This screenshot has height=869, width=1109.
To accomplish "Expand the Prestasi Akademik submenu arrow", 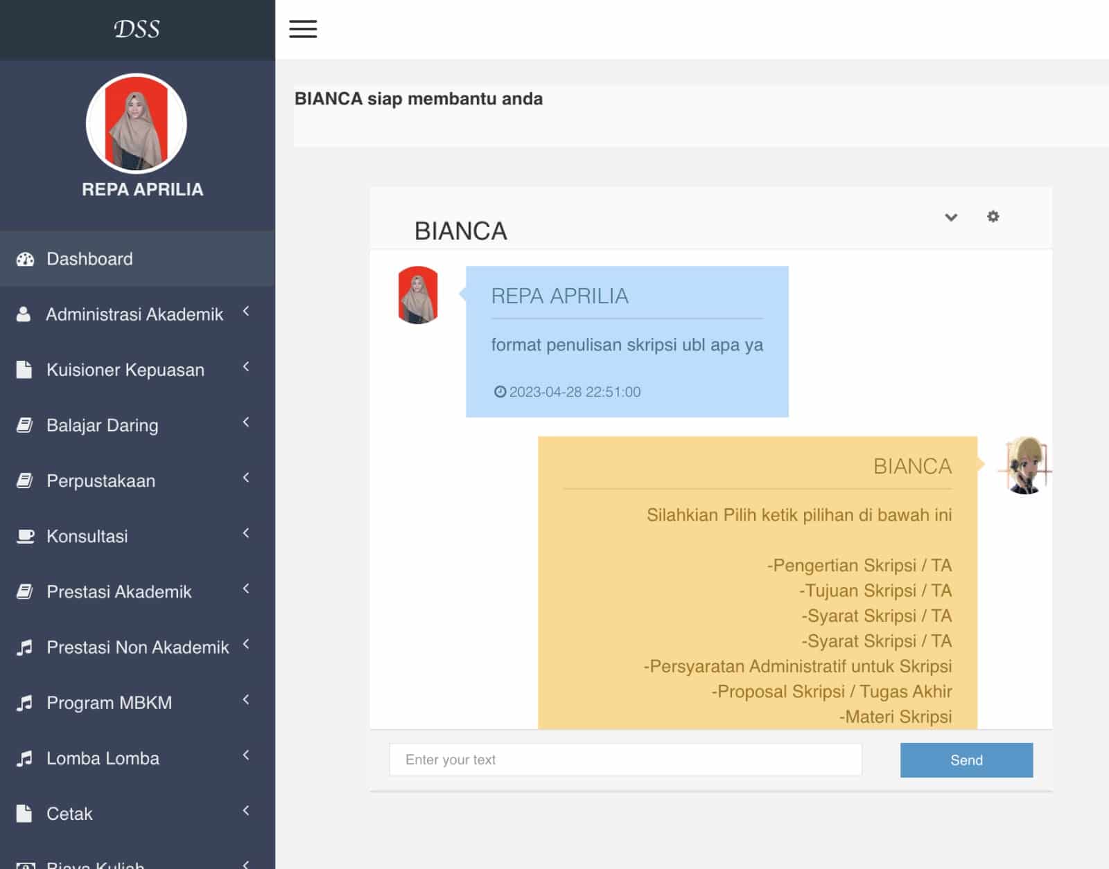I will click(246, 589).
